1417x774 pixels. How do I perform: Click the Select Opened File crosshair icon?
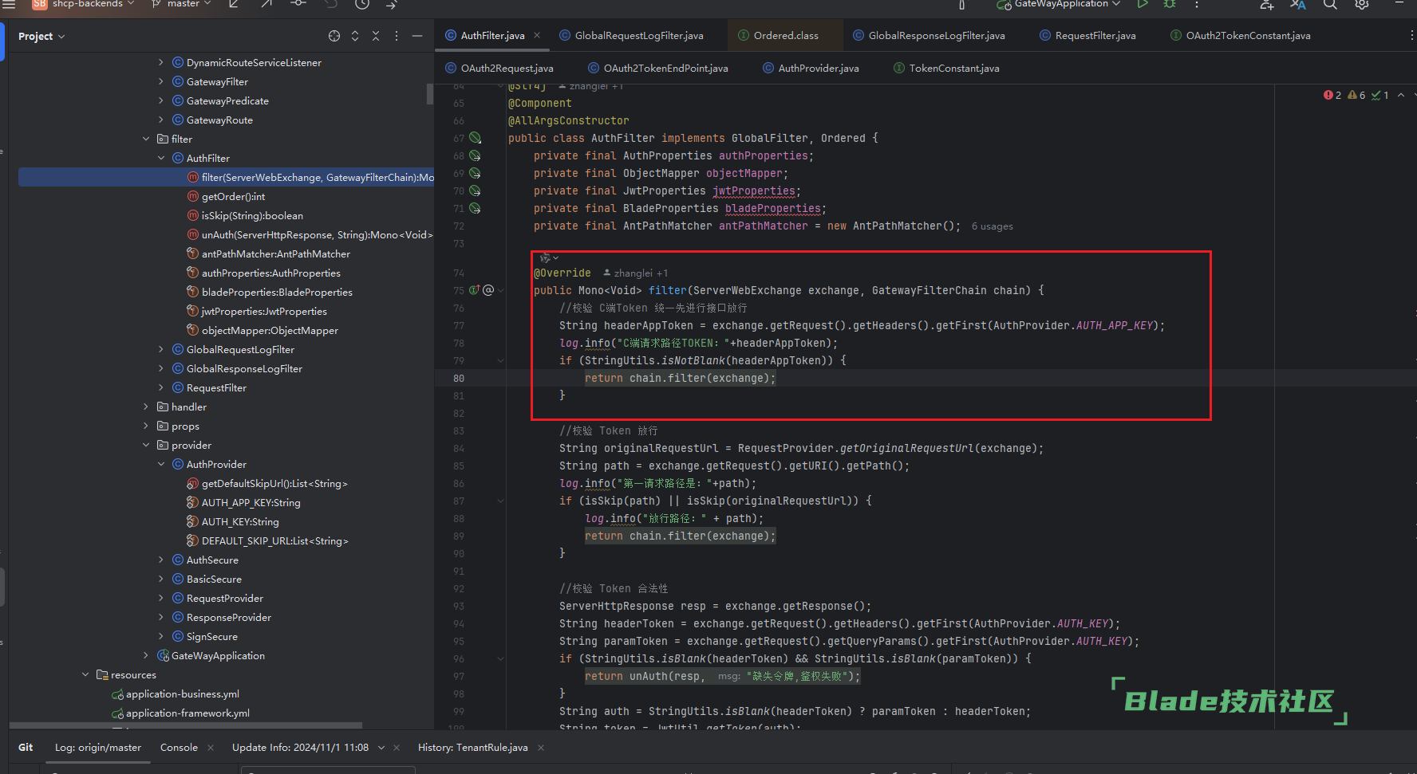(x=334, y=36)
